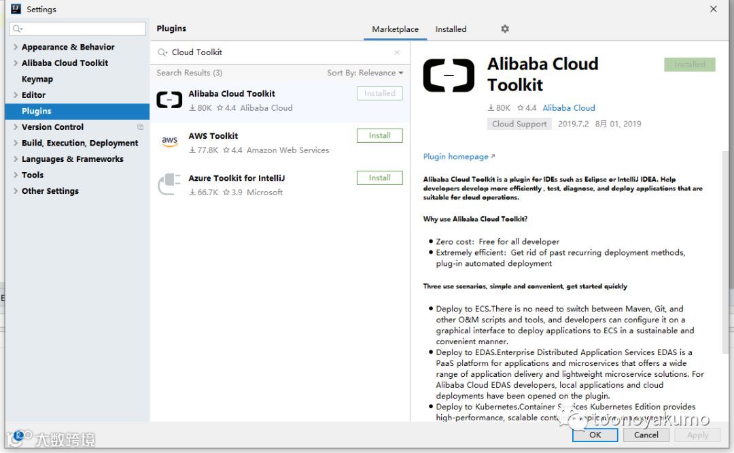Install the AWS Toolkit plugin
Viewport: 734px width, 453px height.
(x=380, y=135)
